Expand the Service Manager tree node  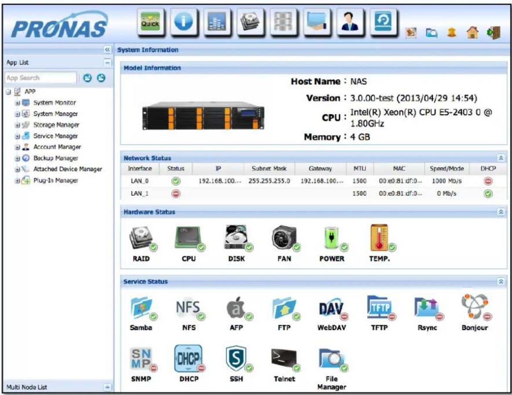pos(17,136)
